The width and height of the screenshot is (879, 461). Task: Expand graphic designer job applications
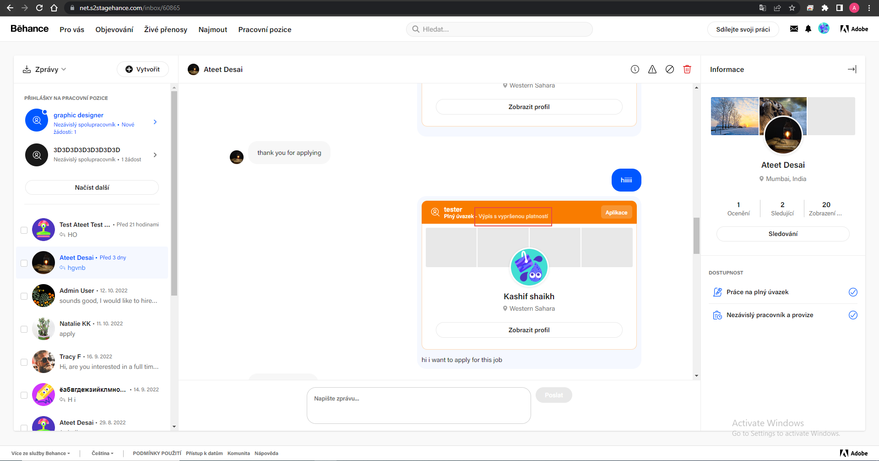[x=155, y=122]
